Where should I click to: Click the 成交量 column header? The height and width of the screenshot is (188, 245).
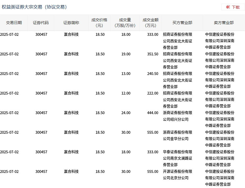click(125, 23)
